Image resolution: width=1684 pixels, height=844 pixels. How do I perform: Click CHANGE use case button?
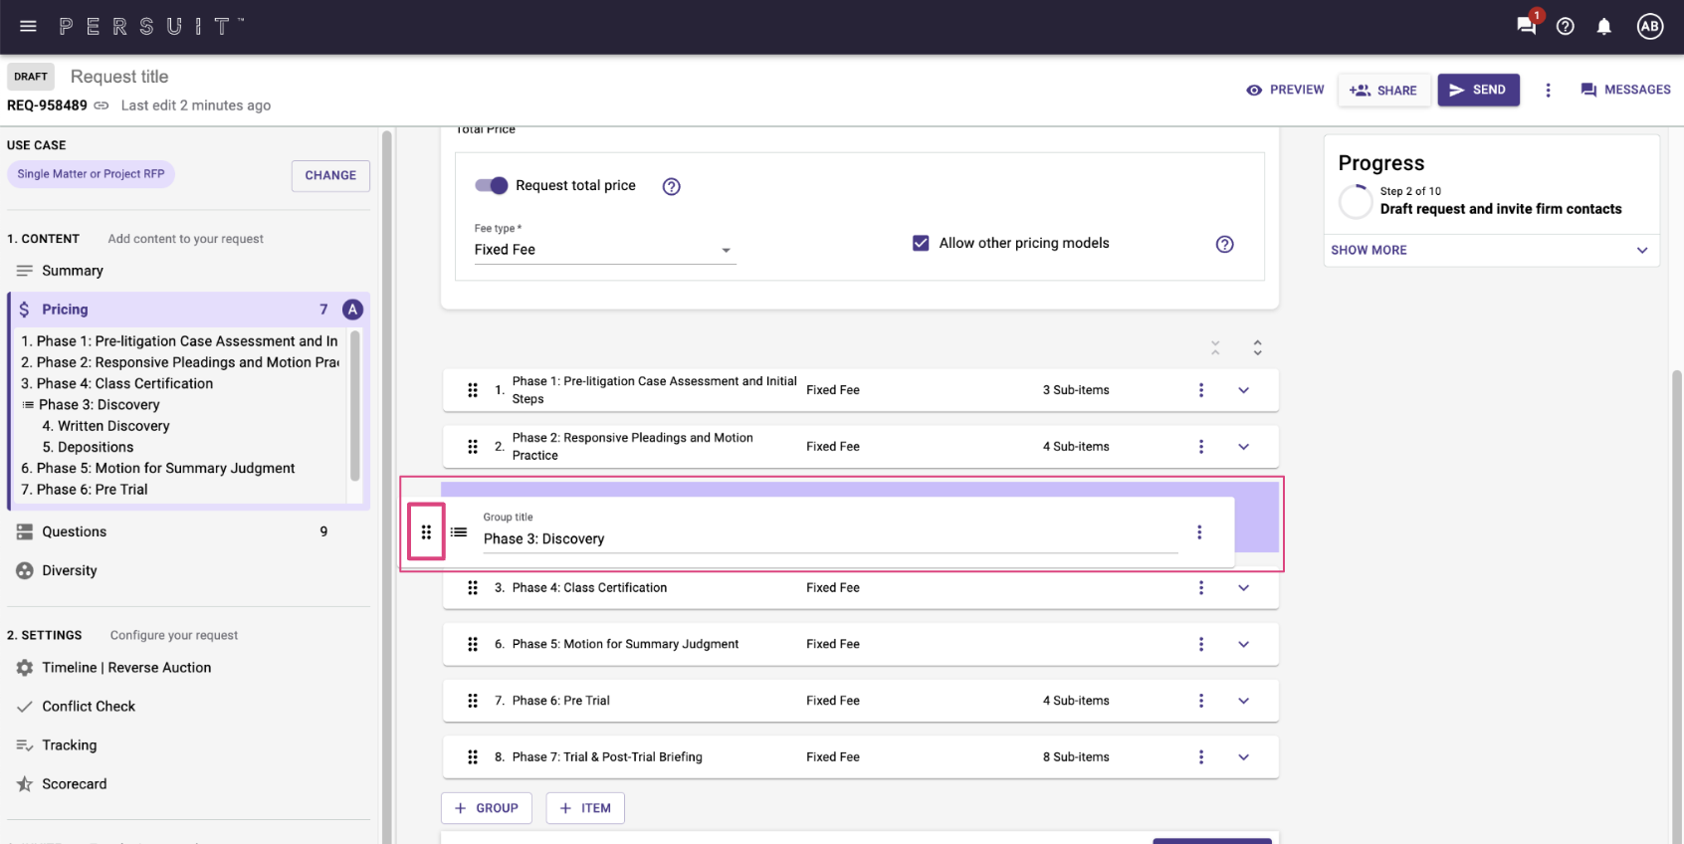coord(330,175)
